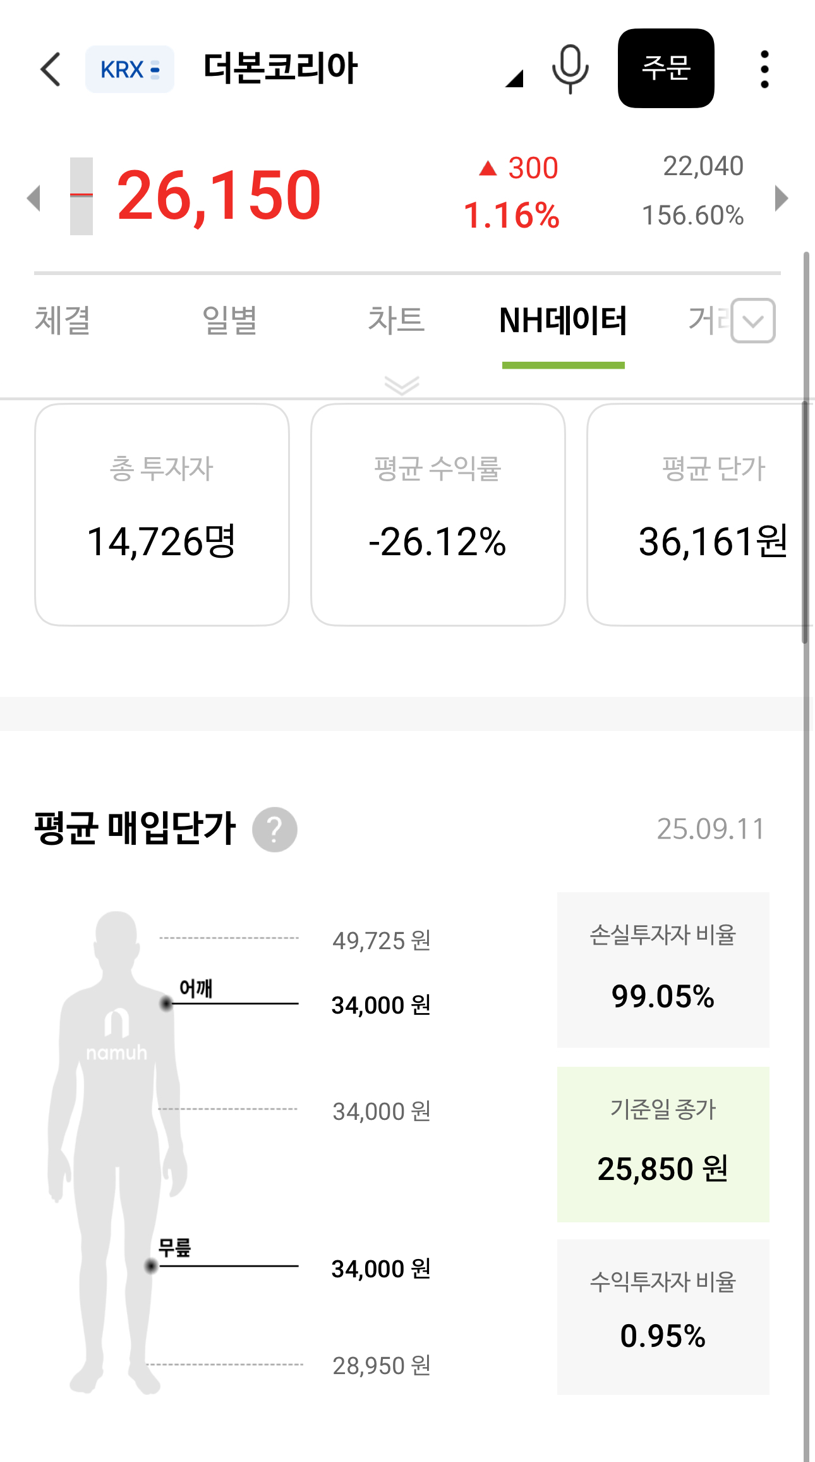Select the NH데이터 tab
The width and height of the screenshot is (815, 1462).
563,320
